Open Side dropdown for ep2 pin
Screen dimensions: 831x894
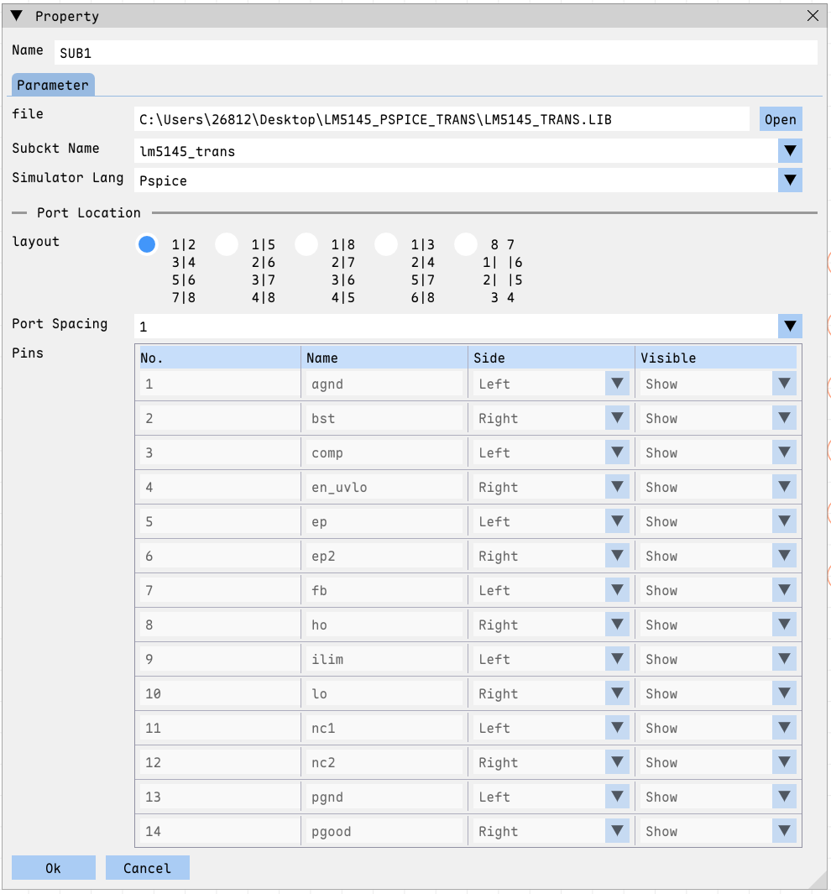click(617, 556)
